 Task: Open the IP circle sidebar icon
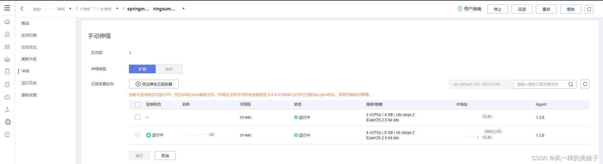7,135
